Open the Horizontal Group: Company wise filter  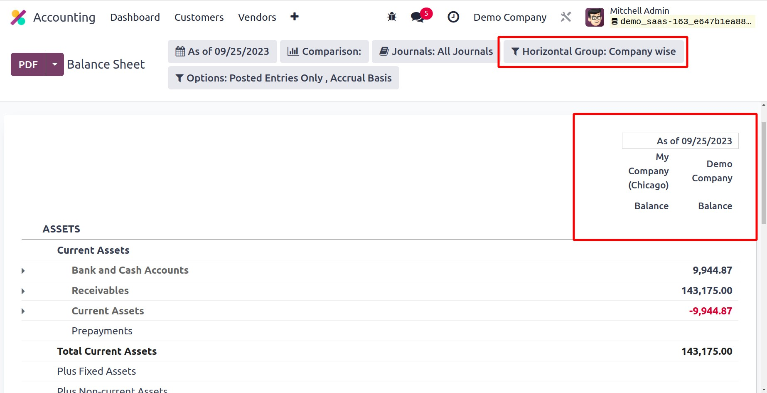pos(593,52)
